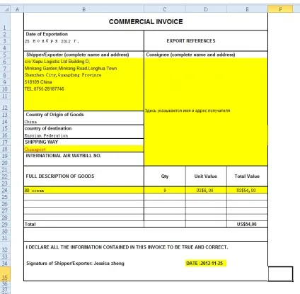Select column B header
Image resolution: width=300 pixels, height=294 pixels.
pos(83,9)
